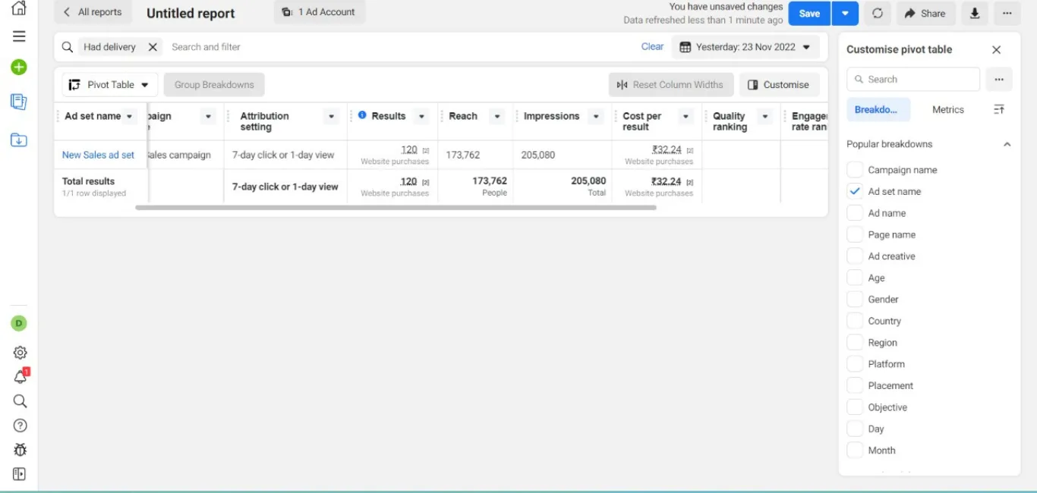Open the Save dropdown arrow
The image size is (1037, 493).
click(846, 13)
